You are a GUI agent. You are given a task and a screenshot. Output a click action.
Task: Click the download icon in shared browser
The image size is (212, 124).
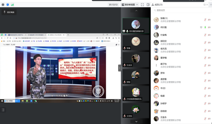(x=113, y=38)
